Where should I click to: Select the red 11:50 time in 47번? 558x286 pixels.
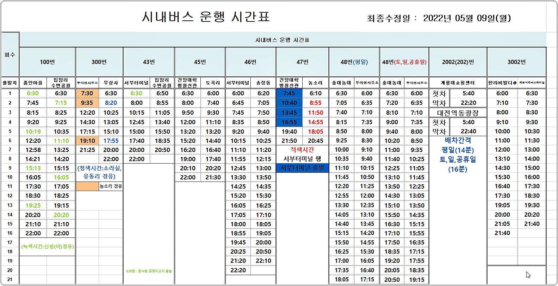[316, 113]
